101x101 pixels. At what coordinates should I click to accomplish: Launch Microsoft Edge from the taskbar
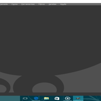[x=36, y=98]
